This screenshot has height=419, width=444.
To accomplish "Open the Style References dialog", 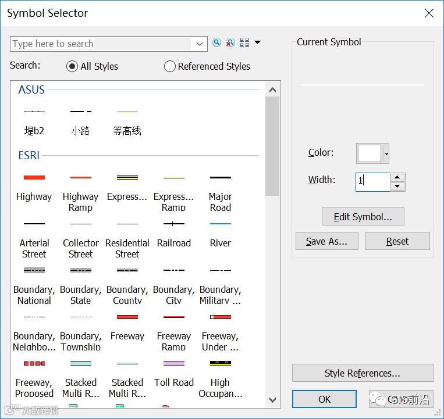I will tap(363, 373).
